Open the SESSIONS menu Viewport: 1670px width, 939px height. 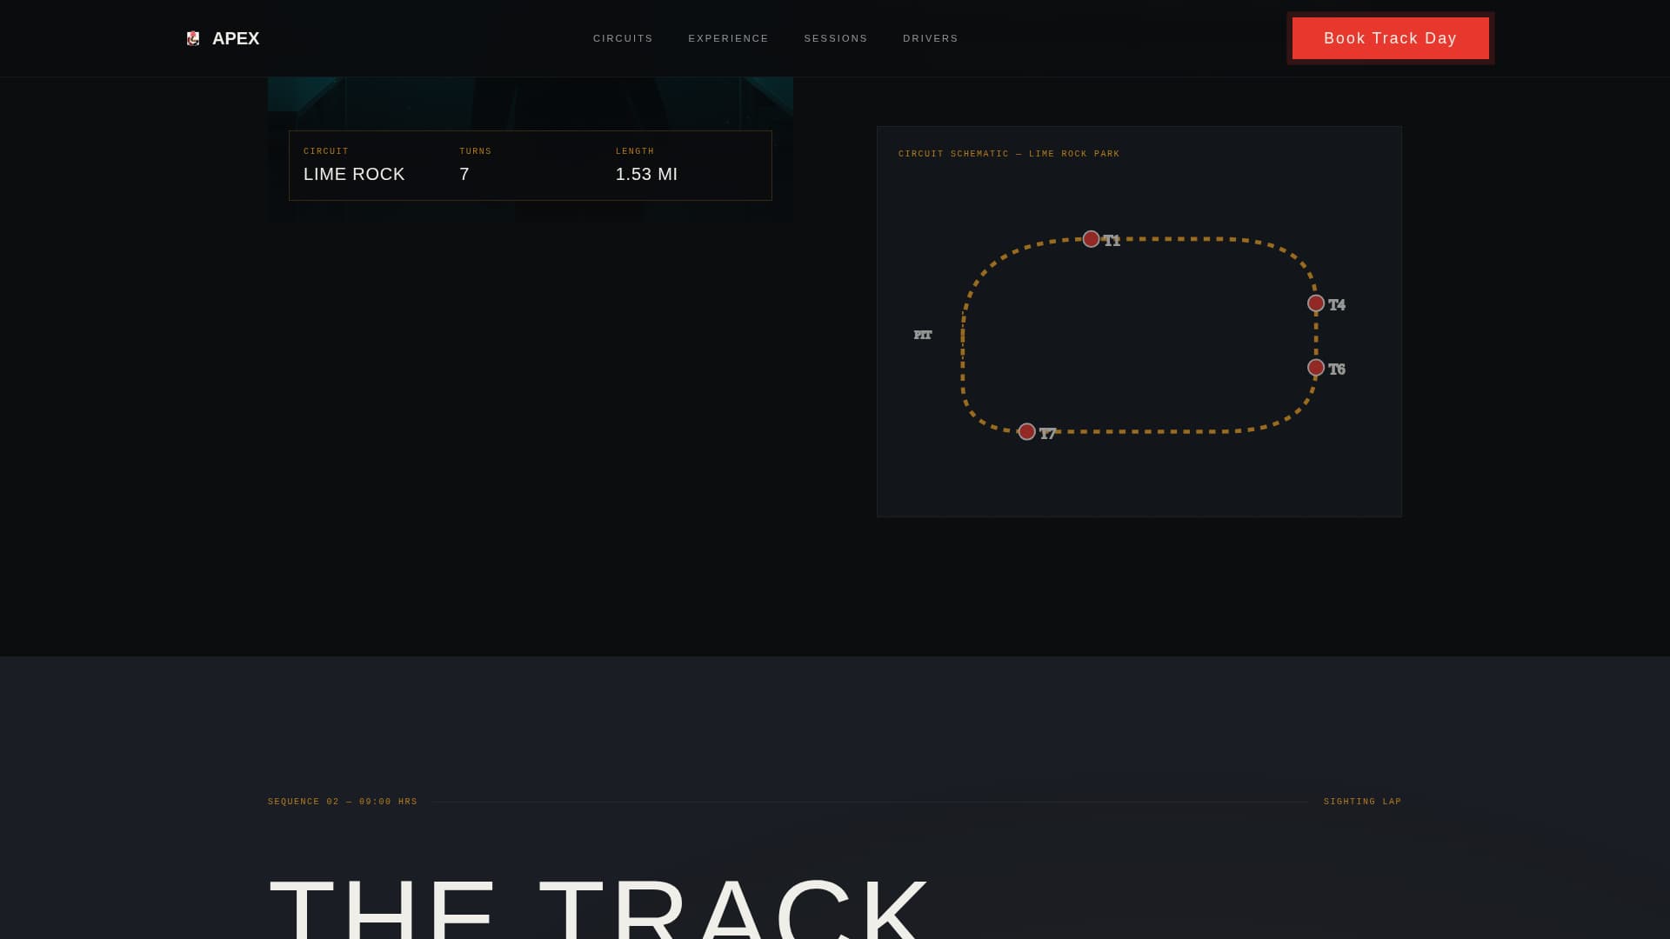(836, 38)
